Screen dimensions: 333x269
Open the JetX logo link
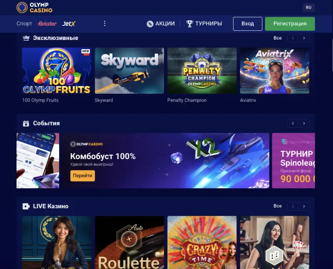pyautogui.click(x=69, y=24)
